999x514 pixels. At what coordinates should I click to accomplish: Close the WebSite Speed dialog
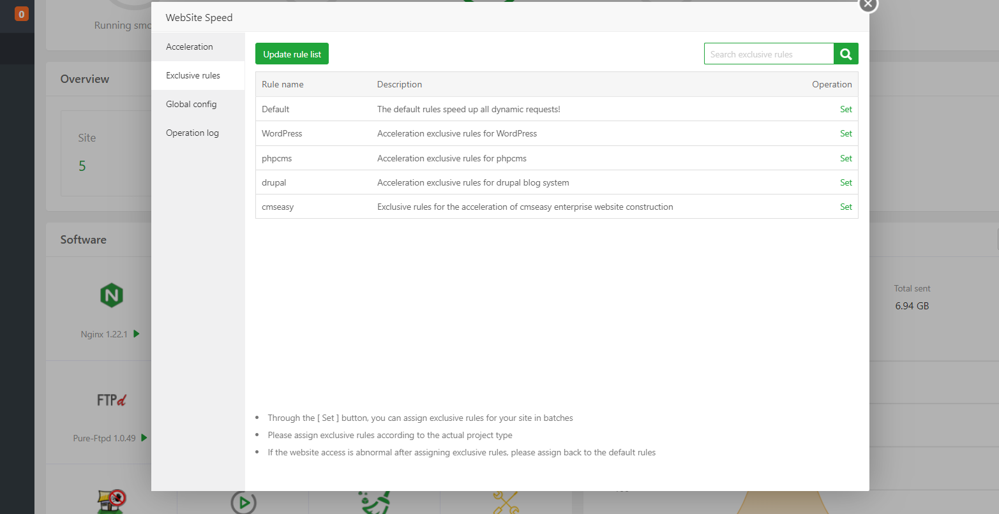868,4
